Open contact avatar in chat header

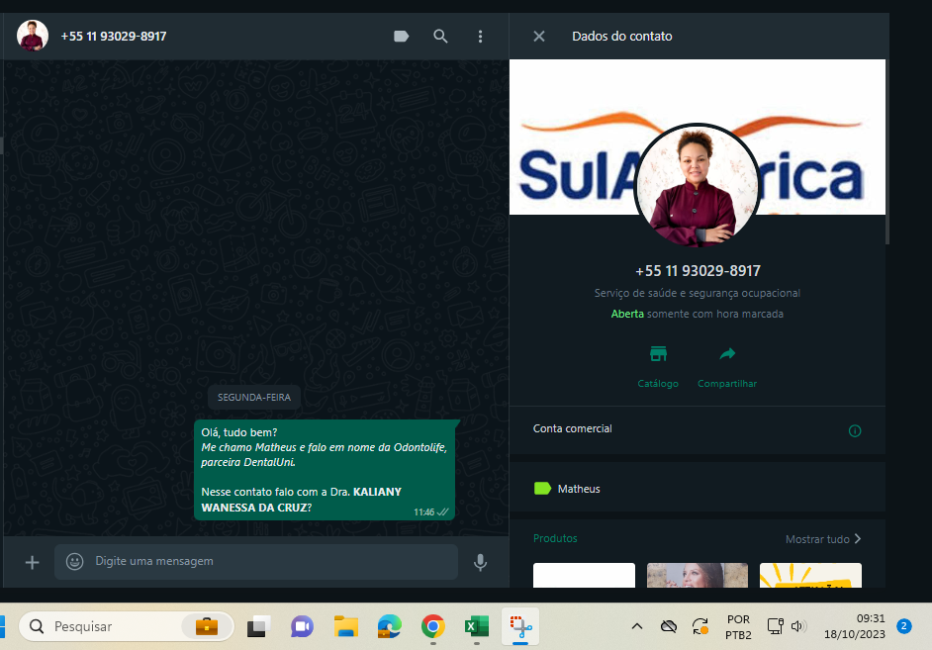point(33,36)
